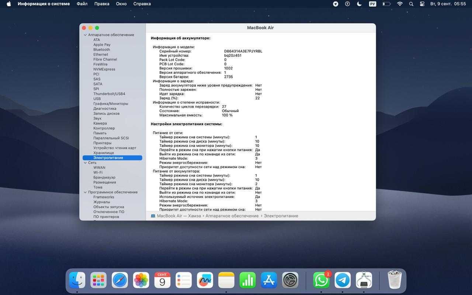Select Хранилище in the sidebar

tap(104, 153)
